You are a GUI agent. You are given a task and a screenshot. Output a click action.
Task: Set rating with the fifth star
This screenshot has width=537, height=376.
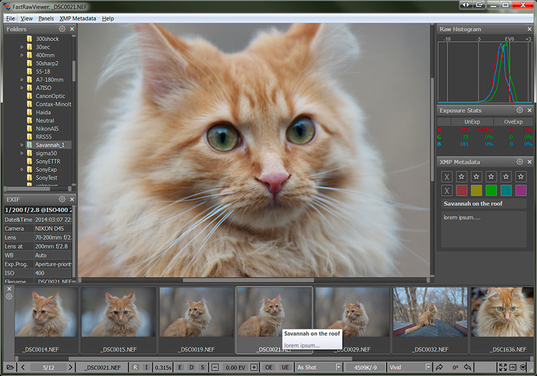tap(521, 177)
